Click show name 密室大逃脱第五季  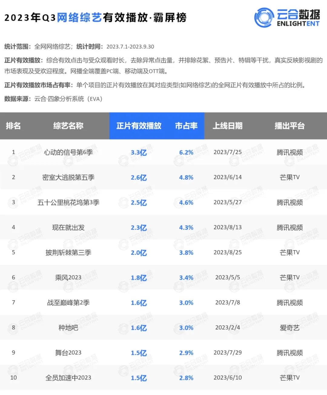[x=68, y=177]
